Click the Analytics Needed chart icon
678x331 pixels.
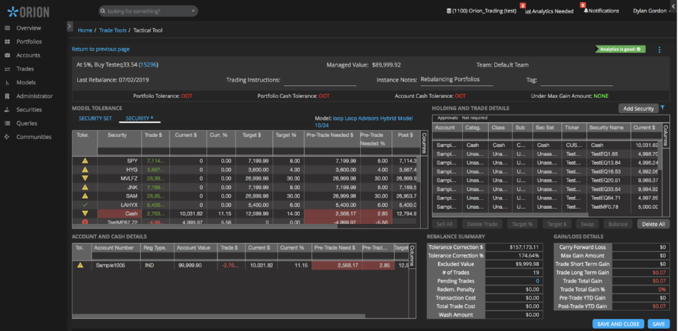point(528,11)
